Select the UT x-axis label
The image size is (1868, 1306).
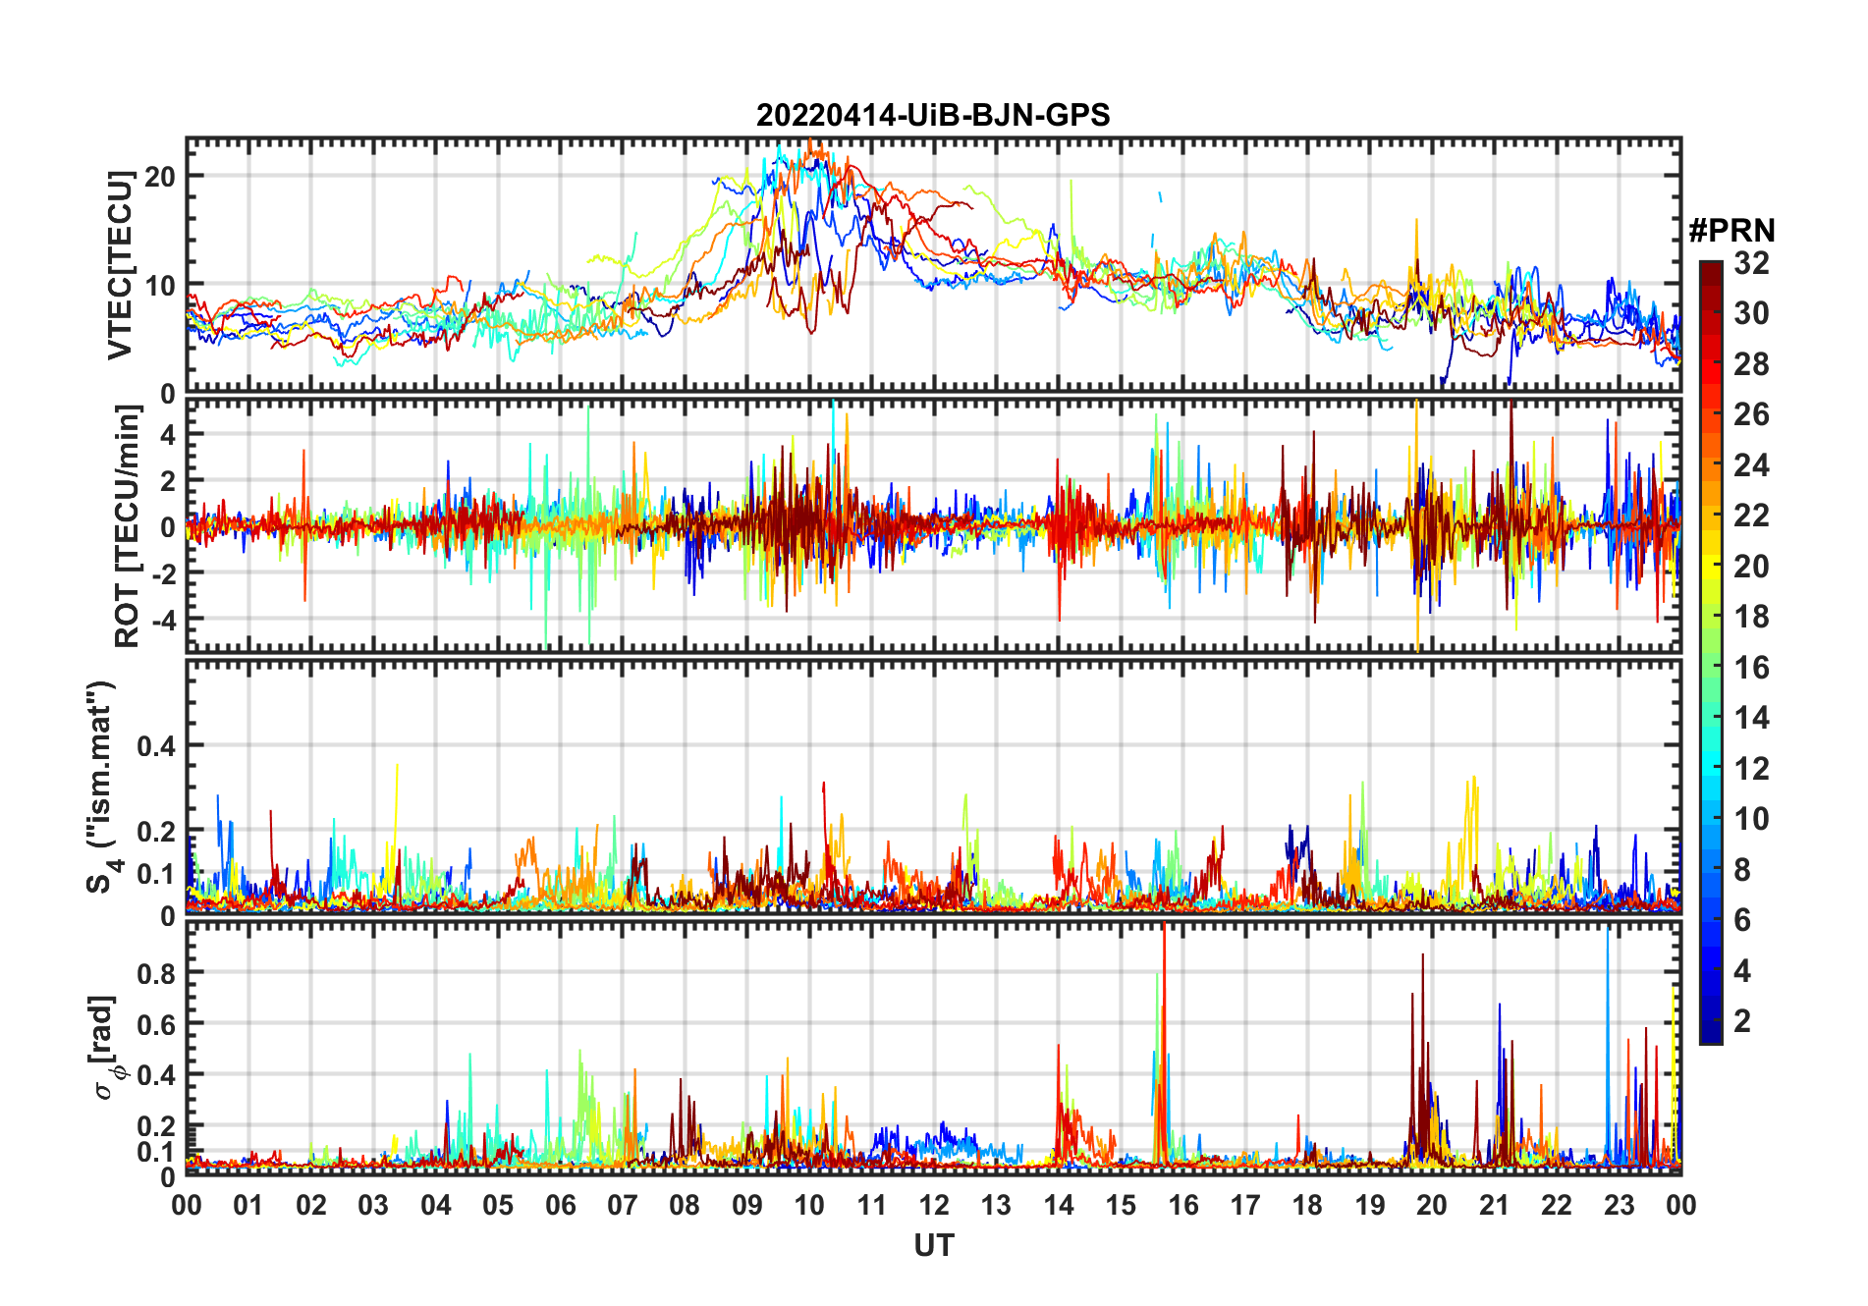(x=934, y=1246)
